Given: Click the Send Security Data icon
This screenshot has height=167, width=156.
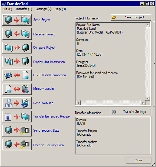Looking at the screenshot, I should click(x=17, y=131).
